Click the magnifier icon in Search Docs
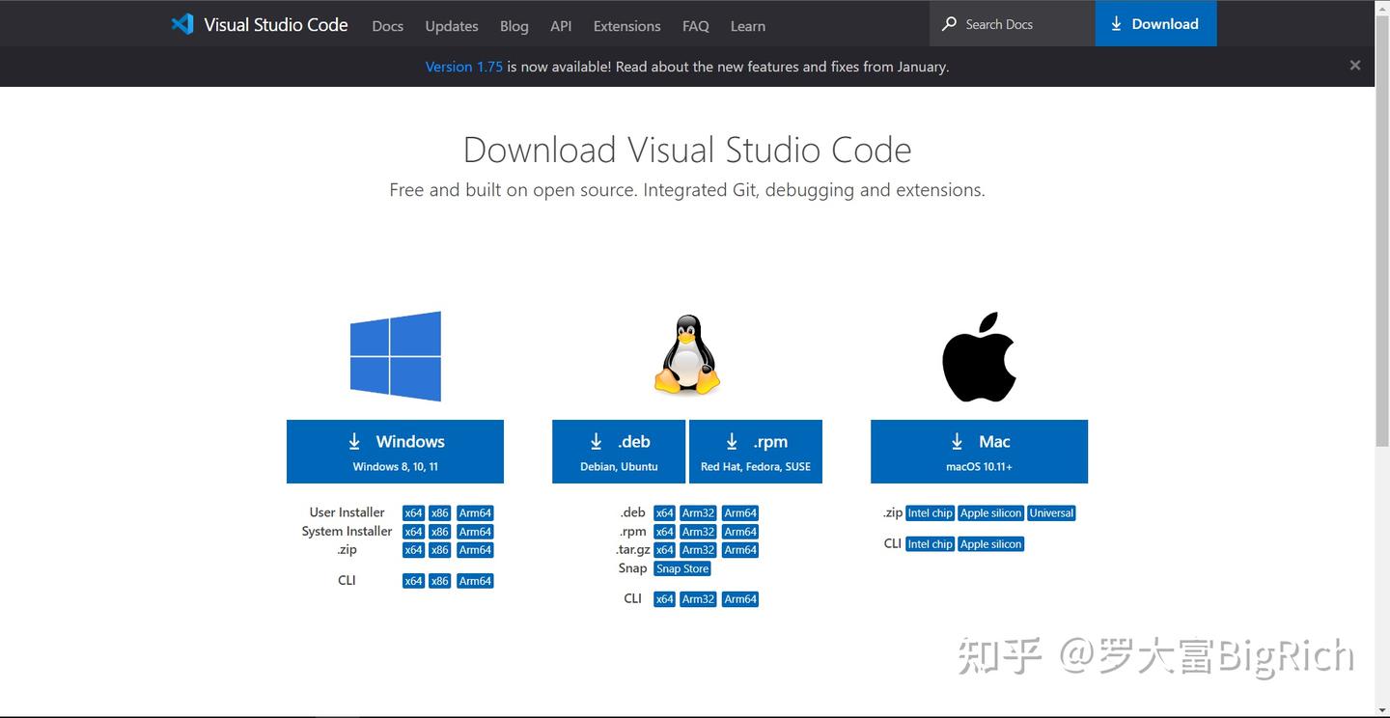The image size is (1390, 718). click(x=948, y=23)
